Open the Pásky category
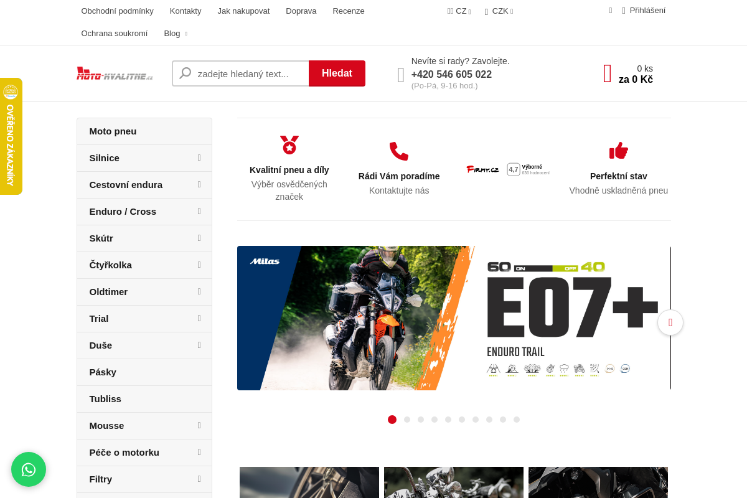Image resolution: width=747 pixels, height=498 pixels. pyautogui.click(x=144, y=372)
